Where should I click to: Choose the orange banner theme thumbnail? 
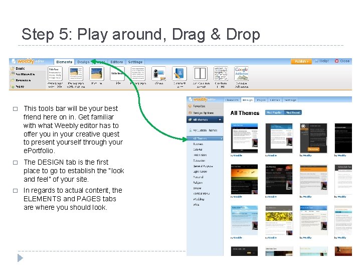pos(313,180)
